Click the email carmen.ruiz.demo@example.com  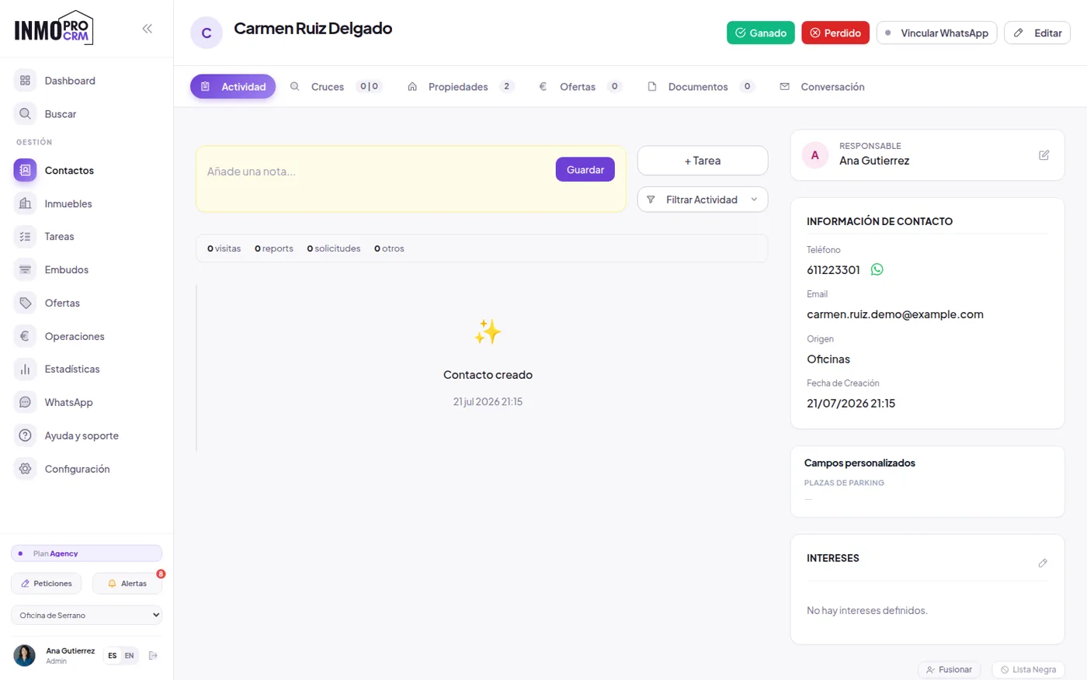[895, 314]
